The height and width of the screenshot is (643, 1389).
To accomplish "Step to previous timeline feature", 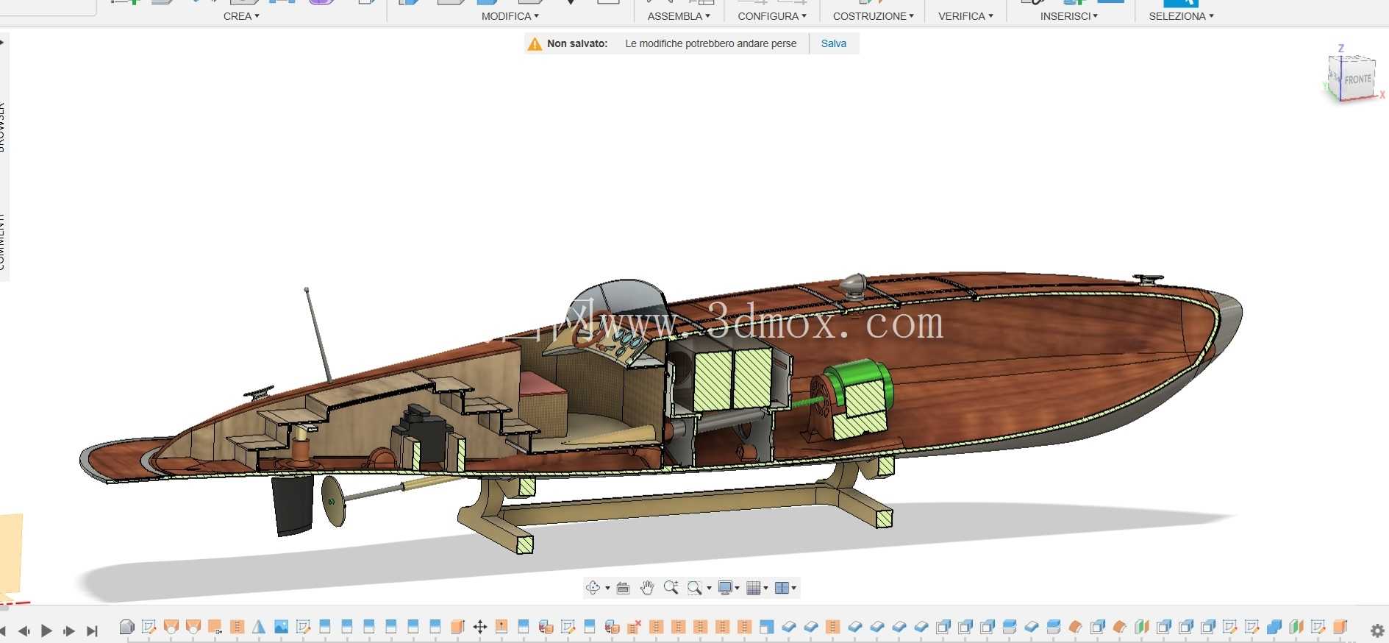I will click(24, 630).
